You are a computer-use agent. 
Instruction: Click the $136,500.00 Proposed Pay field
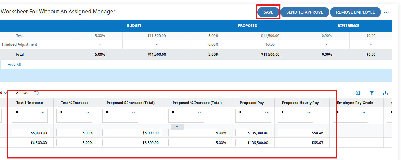(x=253, y=143)
